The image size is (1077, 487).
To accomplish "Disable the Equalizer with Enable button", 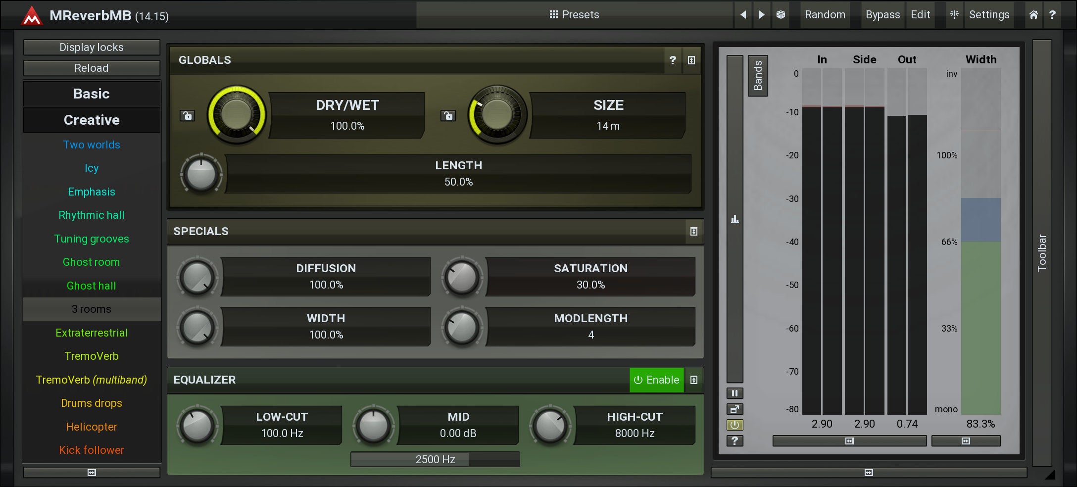I will [656, 380].
